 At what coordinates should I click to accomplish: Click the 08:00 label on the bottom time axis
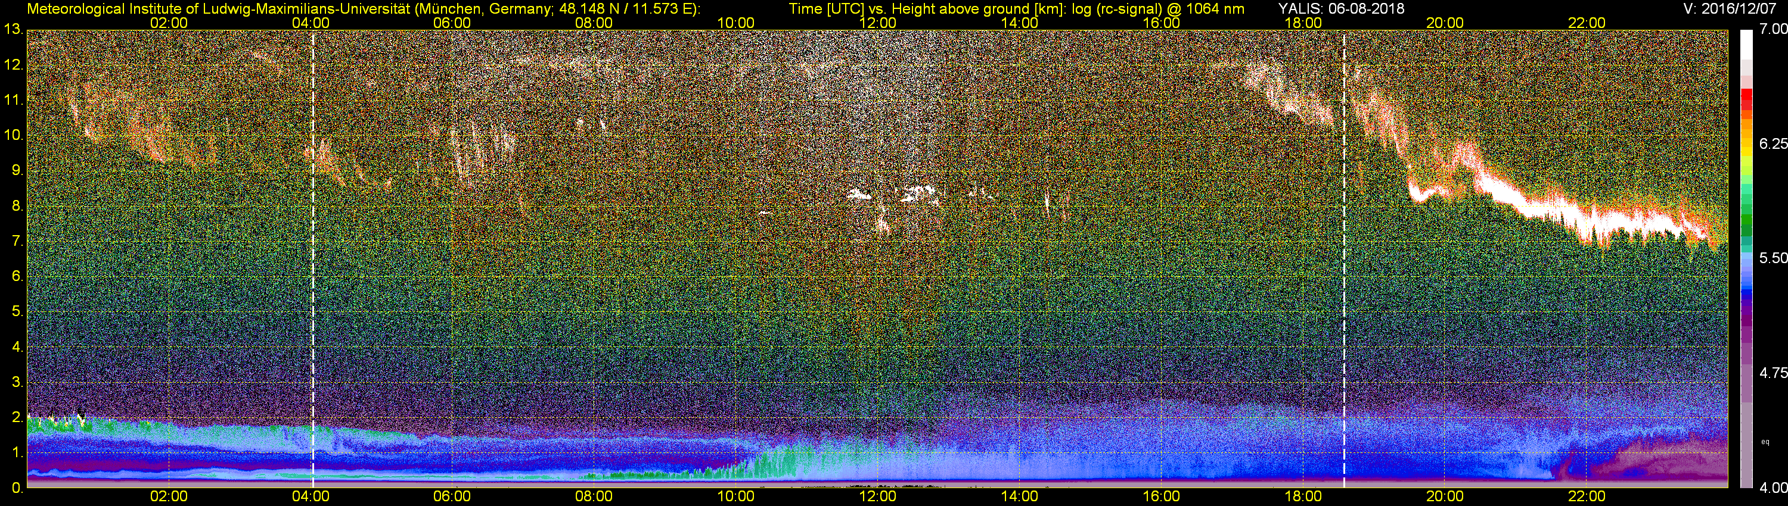pyautogui.click(x=594, y=497)
